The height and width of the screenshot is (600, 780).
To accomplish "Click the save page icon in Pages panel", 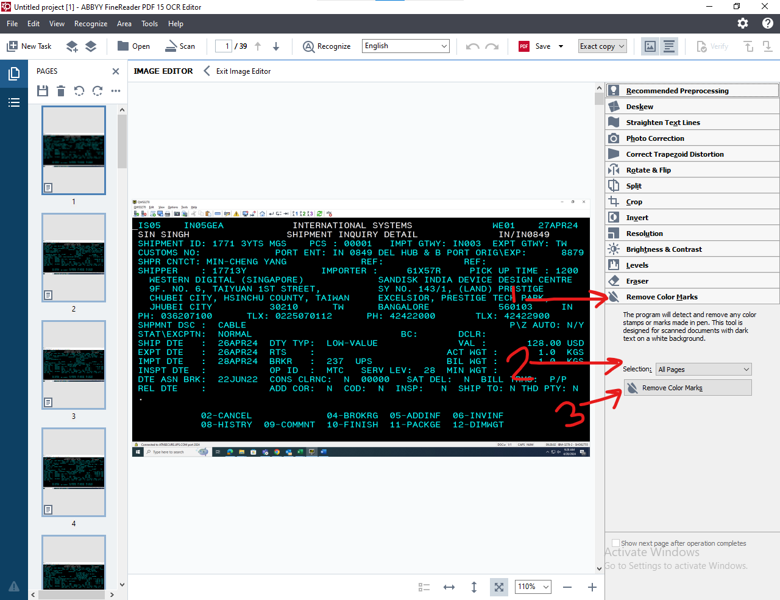I will click(x=43, y=91).
